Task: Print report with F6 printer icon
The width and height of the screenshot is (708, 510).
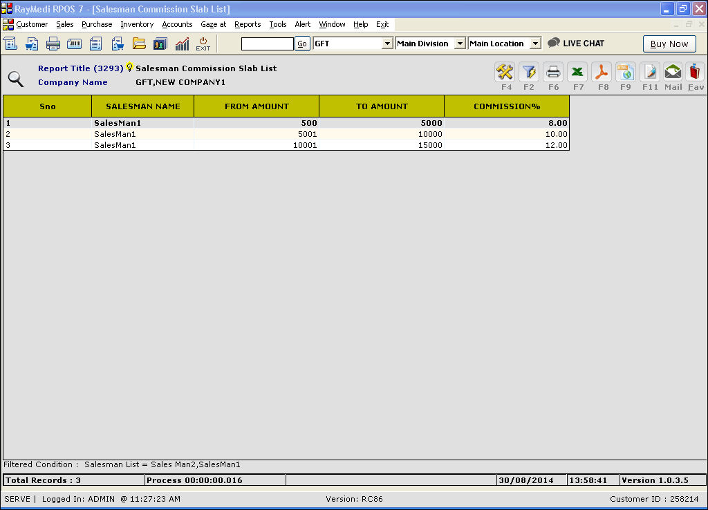Action: [x=553, y=72]
